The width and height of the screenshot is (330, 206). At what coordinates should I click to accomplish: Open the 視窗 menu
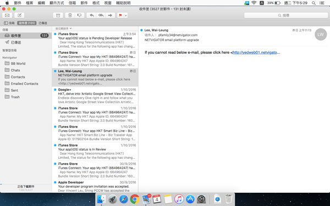(x=108, y=3)
